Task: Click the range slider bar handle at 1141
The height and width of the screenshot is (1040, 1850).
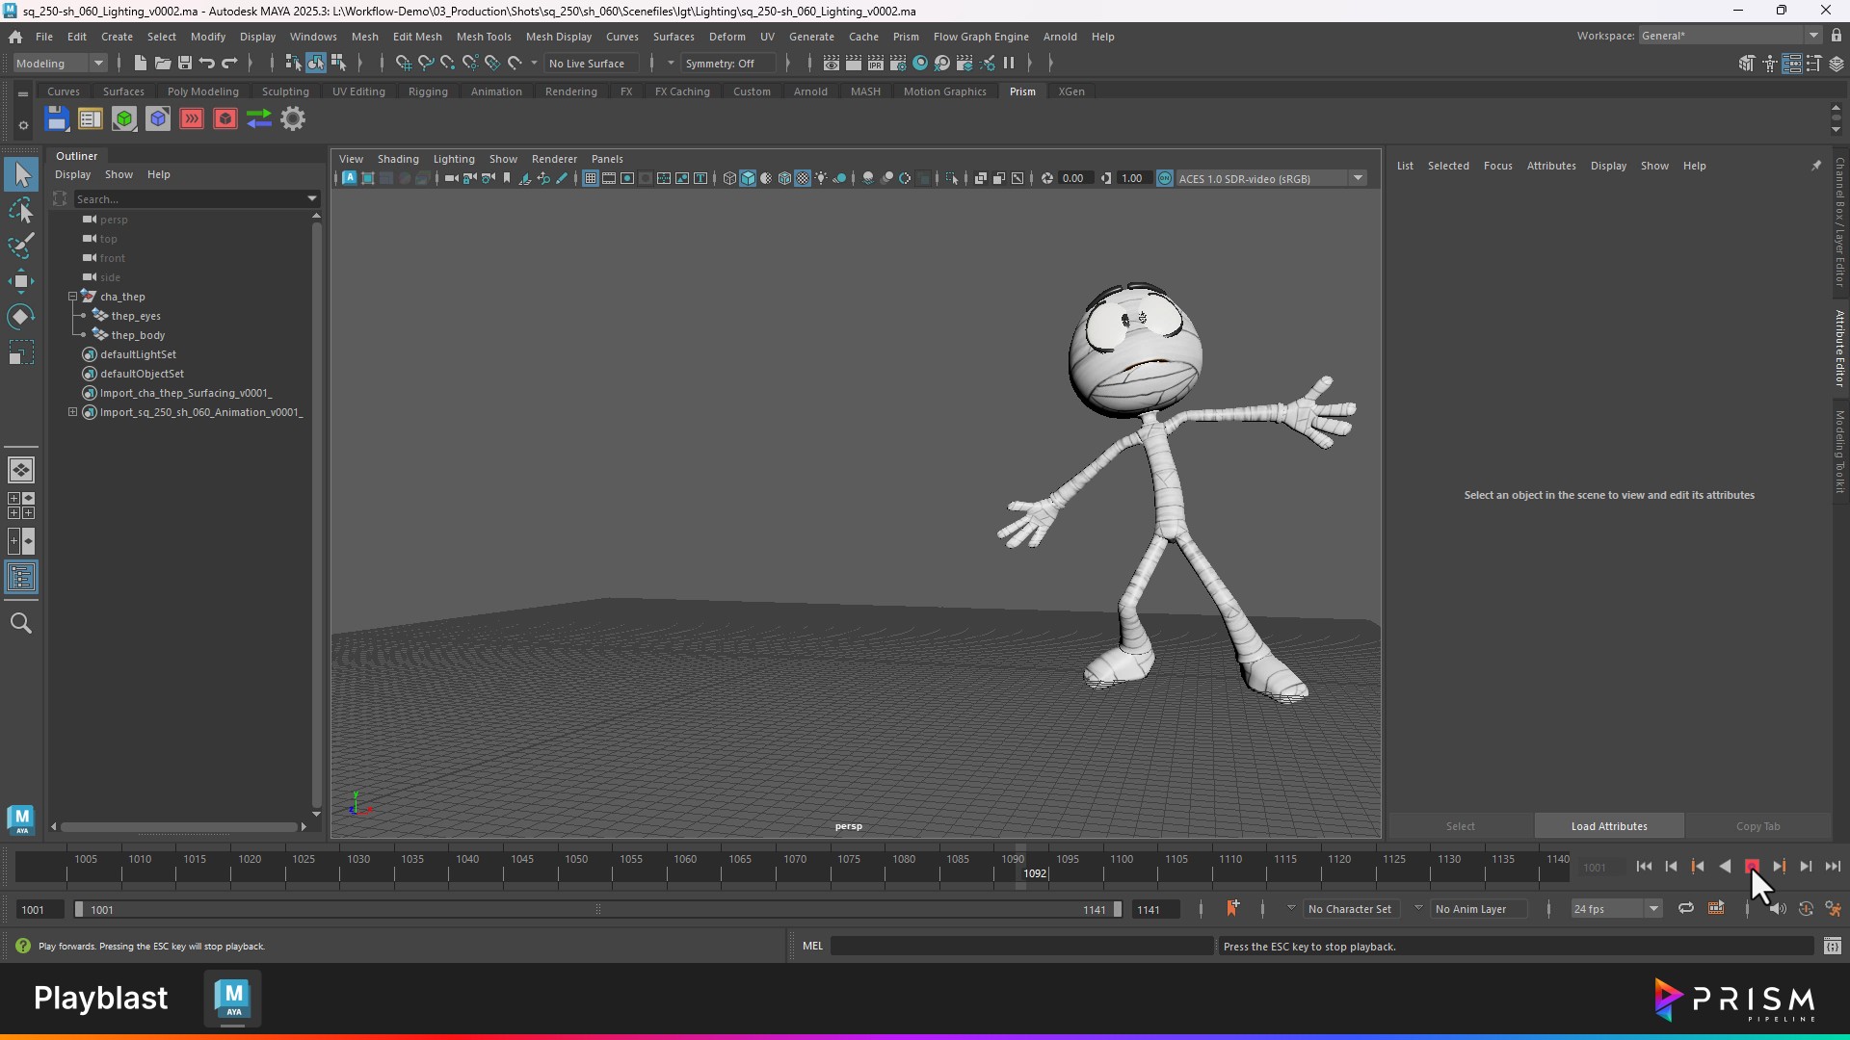Action: [1118, 909]
